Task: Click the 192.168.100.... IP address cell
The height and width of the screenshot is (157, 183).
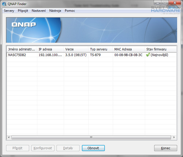Action: 50,55
